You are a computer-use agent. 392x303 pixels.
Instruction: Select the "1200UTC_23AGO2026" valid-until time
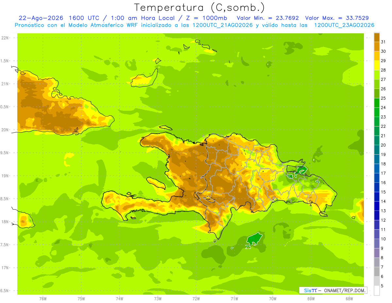(344, 25)
